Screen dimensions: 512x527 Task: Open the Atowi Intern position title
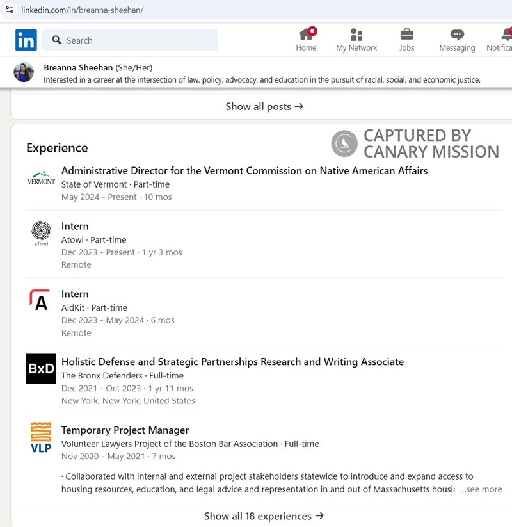(75, 226)
